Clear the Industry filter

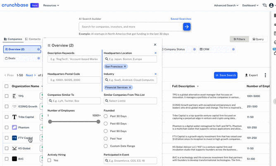click(155, 74)
